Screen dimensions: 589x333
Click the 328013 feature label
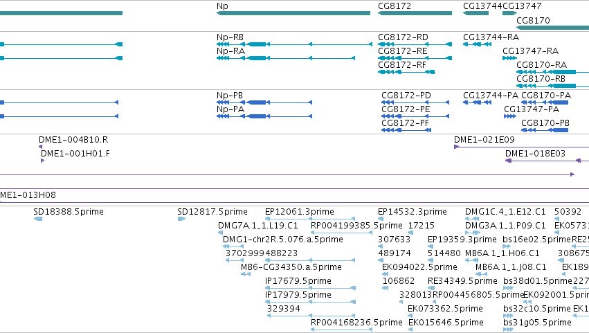click(x=416, y=296)
